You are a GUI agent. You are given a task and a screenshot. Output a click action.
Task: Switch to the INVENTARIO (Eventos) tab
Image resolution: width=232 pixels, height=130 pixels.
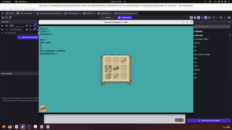click(126, 13)
